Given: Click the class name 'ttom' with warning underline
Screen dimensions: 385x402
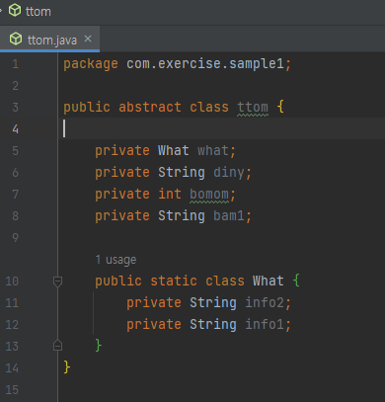Looking at the screenshot, I should pyautogui.click(x=253, y=108).
